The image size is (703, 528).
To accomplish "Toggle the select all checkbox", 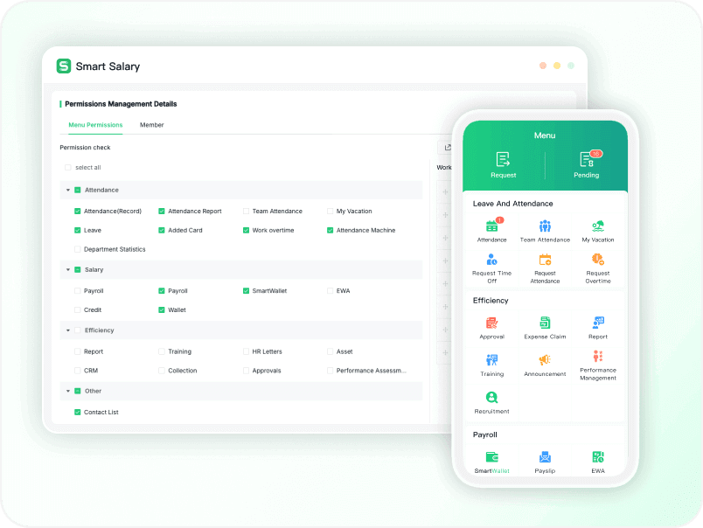I will point(68,168).
